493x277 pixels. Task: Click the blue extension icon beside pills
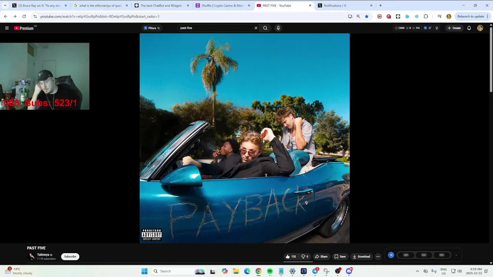[x=391, y=255]
